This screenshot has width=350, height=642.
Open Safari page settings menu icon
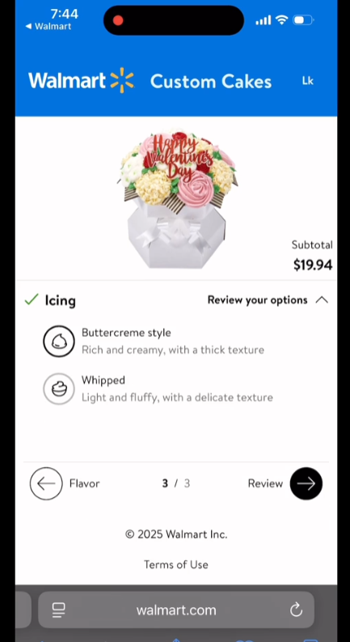point(59,610)
